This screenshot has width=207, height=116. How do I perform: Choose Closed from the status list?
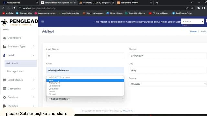point(85,94)
